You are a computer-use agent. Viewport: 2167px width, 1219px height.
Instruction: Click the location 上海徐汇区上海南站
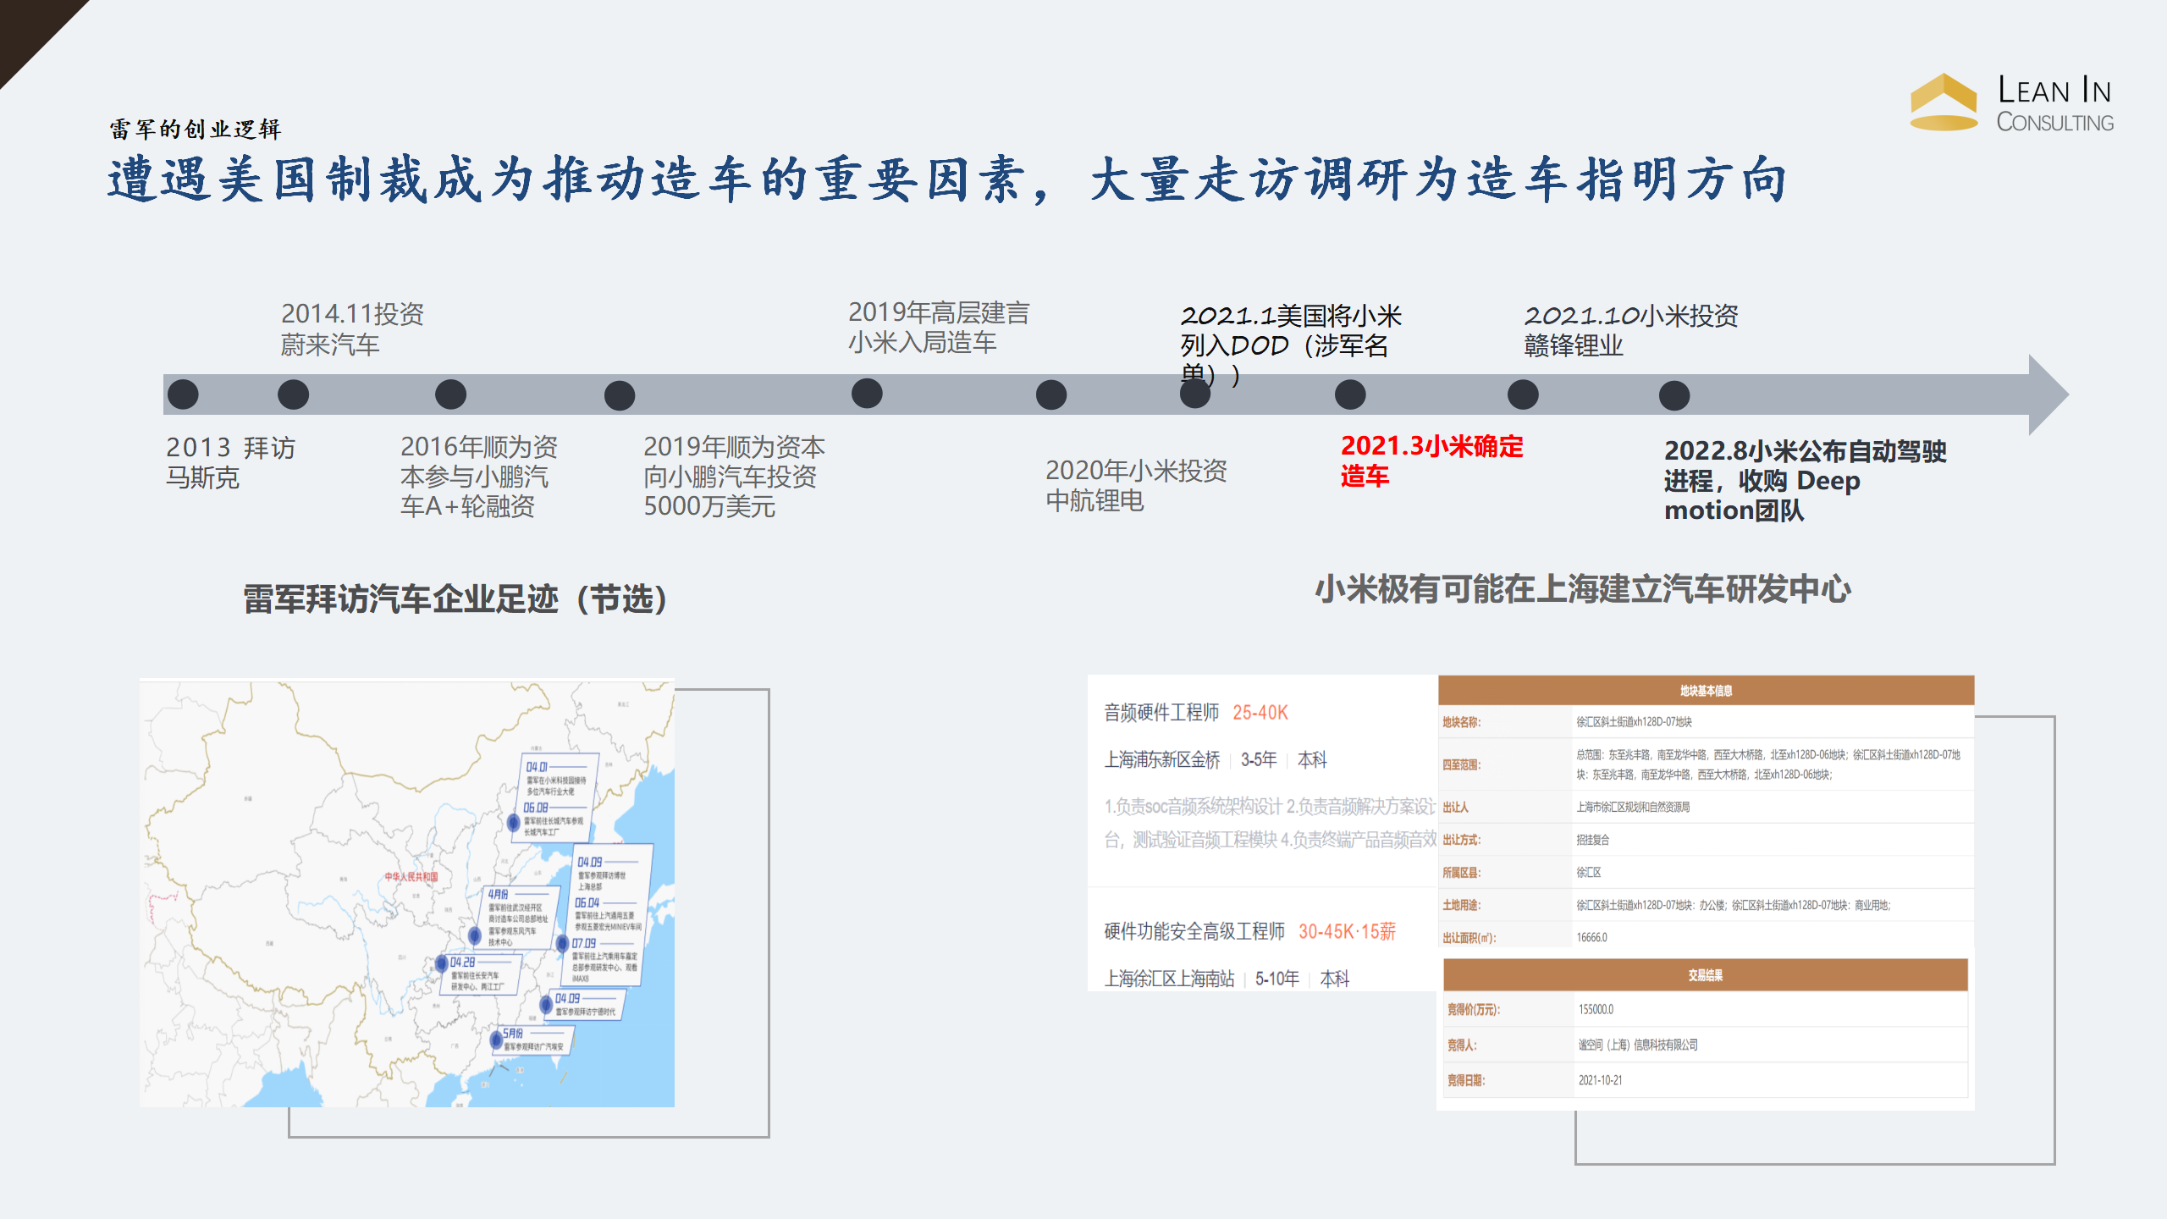coord(1169,979)
